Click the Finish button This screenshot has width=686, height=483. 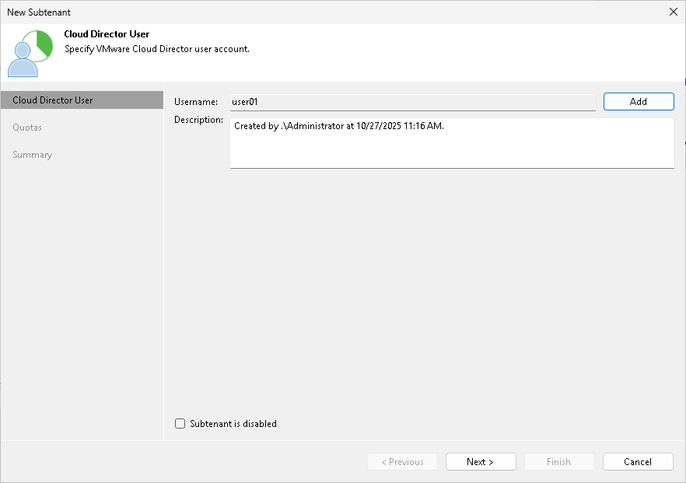pos(559,461)
